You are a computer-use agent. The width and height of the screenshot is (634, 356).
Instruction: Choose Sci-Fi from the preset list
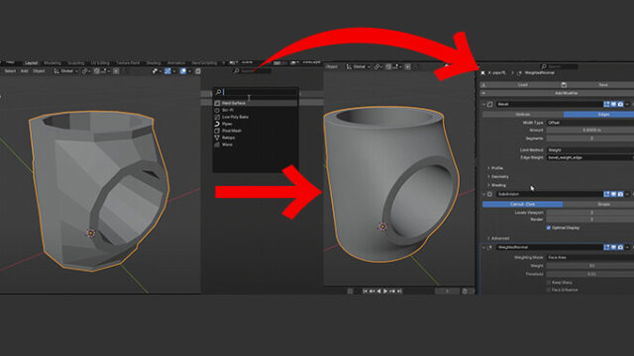click(256, 110)
